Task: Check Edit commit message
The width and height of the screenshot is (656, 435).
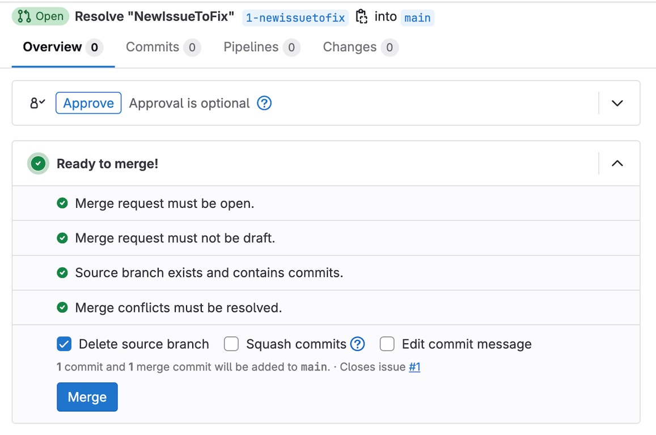Action: coord(387,343)
